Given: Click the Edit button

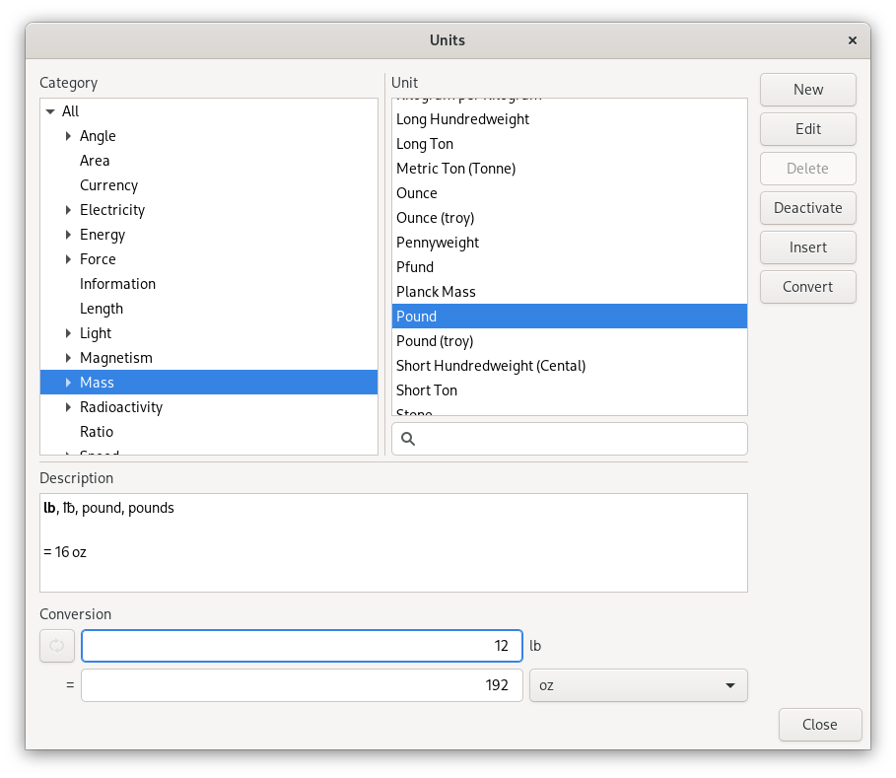Looking at the screenshot, I should 807,129.
